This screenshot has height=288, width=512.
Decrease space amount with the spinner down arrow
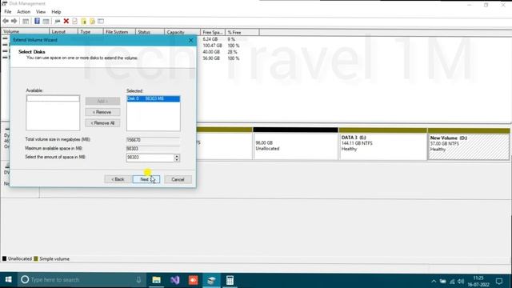click(x=177, y=160)
